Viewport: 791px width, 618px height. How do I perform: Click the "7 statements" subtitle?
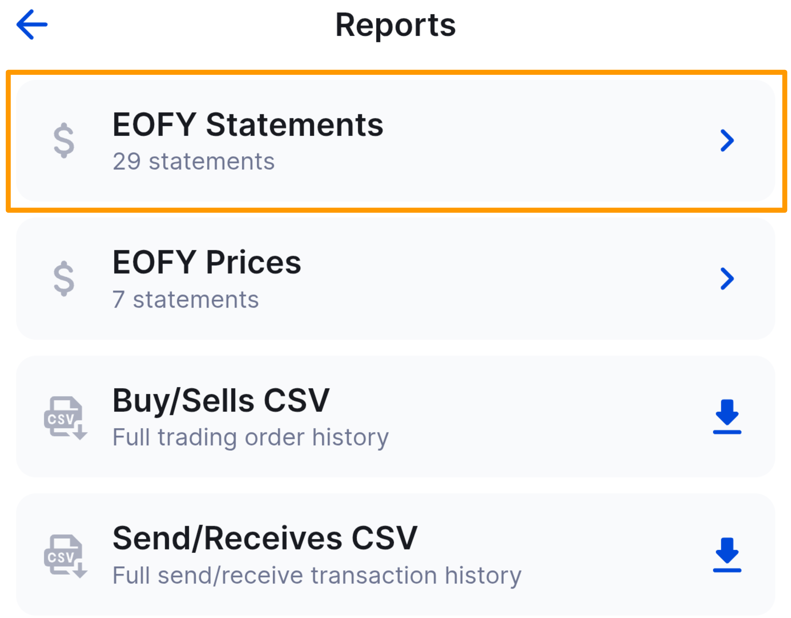(x=185, y=300)
